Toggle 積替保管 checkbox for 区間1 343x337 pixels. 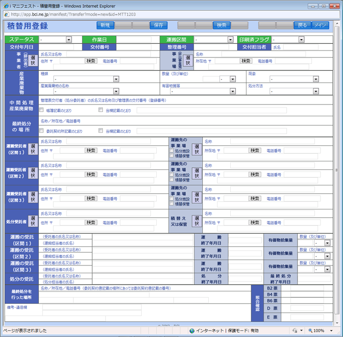click(x=171, y=156)
